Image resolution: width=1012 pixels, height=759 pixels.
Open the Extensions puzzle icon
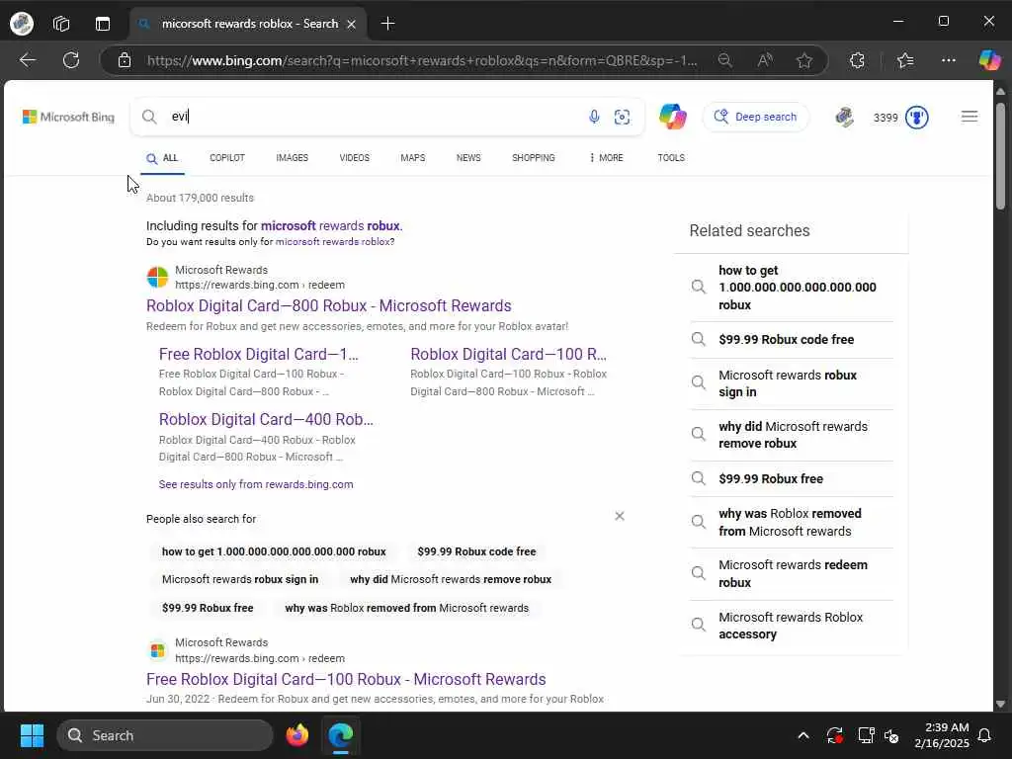(x=857, y=60)
